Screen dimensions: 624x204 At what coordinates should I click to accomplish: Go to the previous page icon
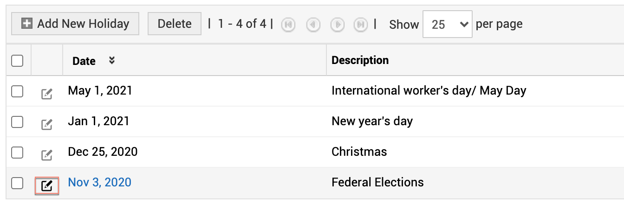tap(313, 25)
